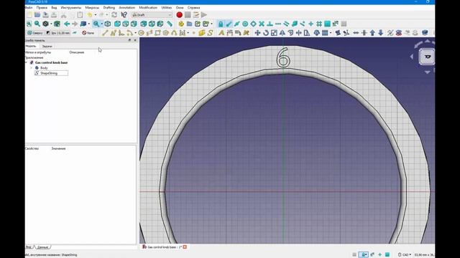The image size is (460, 258).
Task: Select the Draft Line tool
Action: (105, 33)
